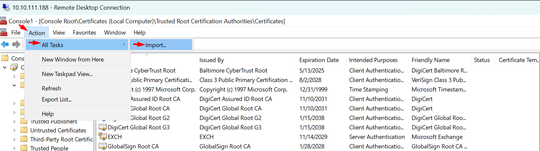
Task: Click the GlobalSign Root CA certificate icon
Action: [102, 146]
